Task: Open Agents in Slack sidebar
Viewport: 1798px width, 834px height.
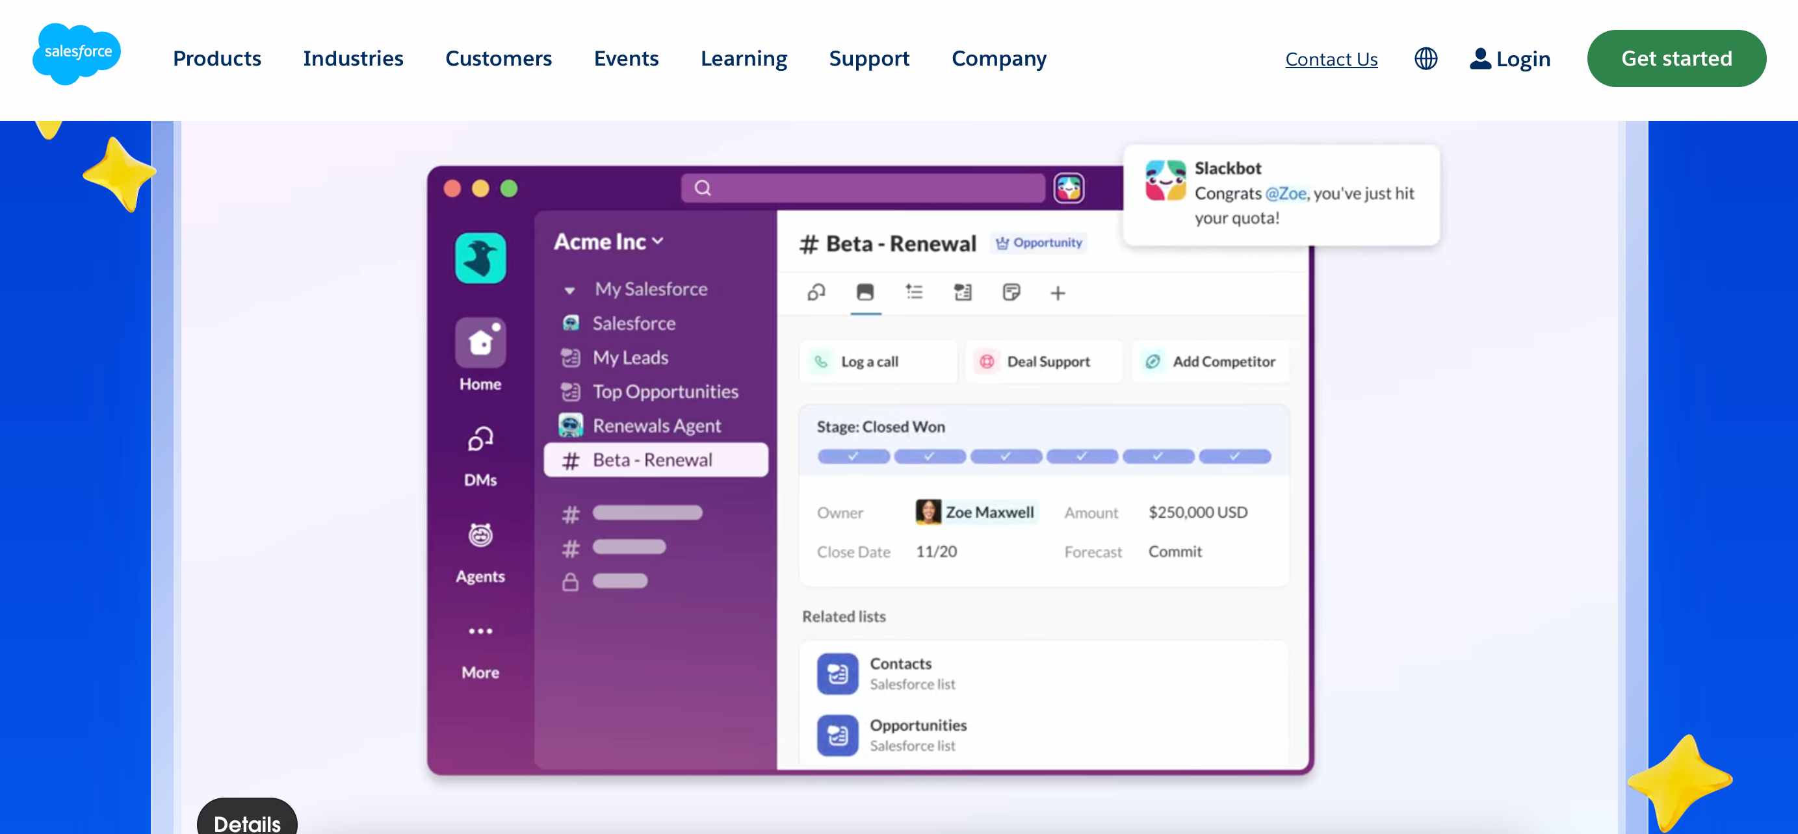Action: pos(480,553)
